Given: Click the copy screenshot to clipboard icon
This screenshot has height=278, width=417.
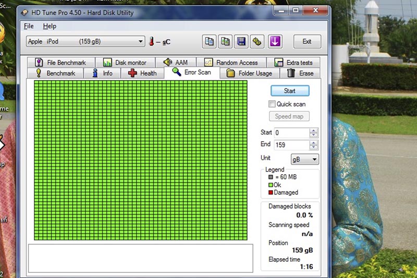Looking at the screenshot, I should click(225, 41).
